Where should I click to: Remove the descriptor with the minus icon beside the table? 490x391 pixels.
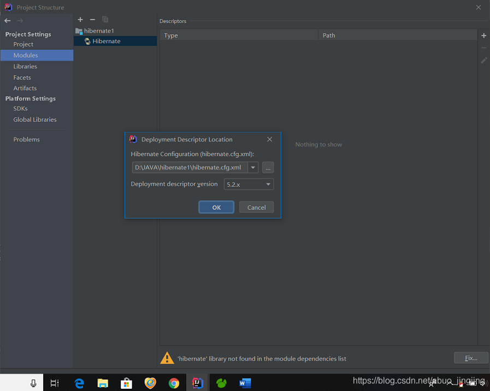484,48
